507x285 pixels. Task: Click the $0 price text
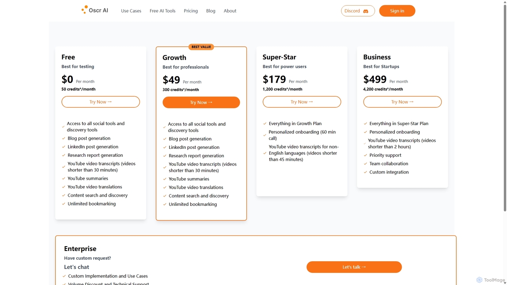tap(67, 79)
